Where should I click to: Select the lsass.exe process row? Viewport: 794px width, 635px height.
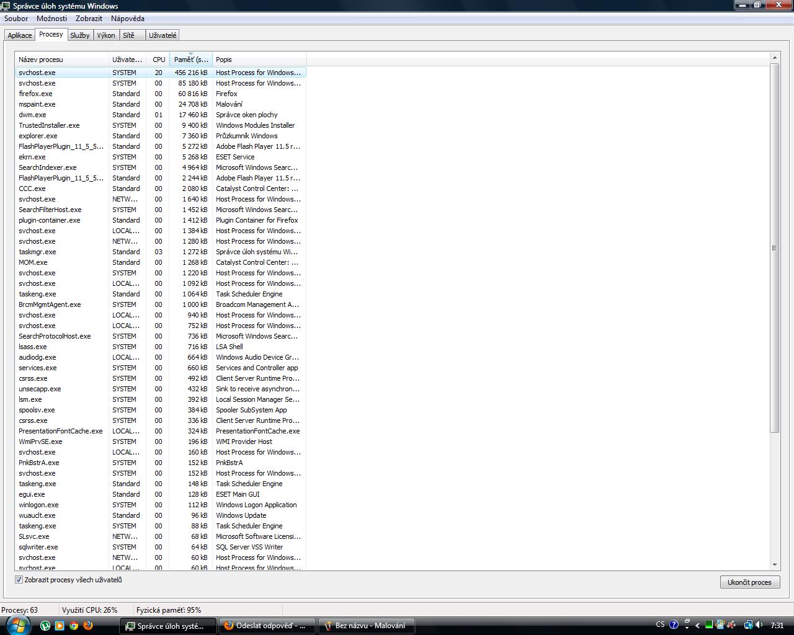pyautogui.click(x=161, y=347)
